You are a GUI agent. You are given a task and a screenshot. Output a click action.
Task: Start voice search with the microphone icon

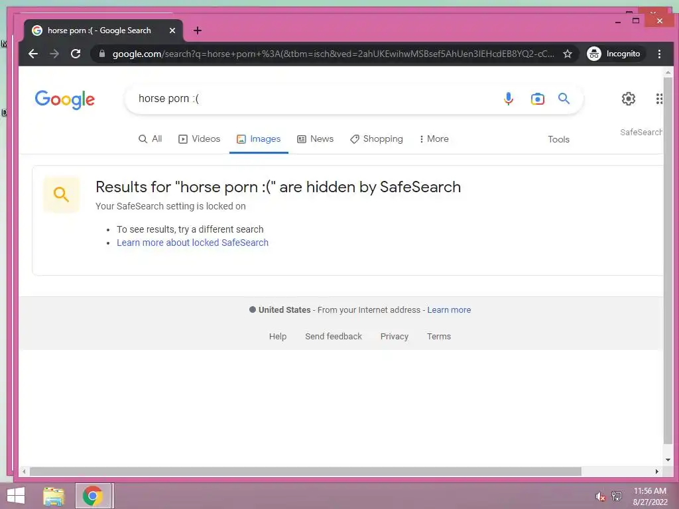point(509,99)
